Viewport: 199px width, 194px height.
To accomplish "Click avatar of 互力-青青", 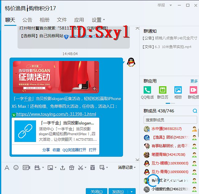I will click(x=147, y=172).
